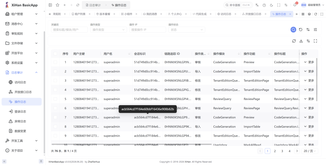This screenshot has height=165, width=326.
Task: Enter fullscreen via the header fullscreen icon
Action: point(279,5)
